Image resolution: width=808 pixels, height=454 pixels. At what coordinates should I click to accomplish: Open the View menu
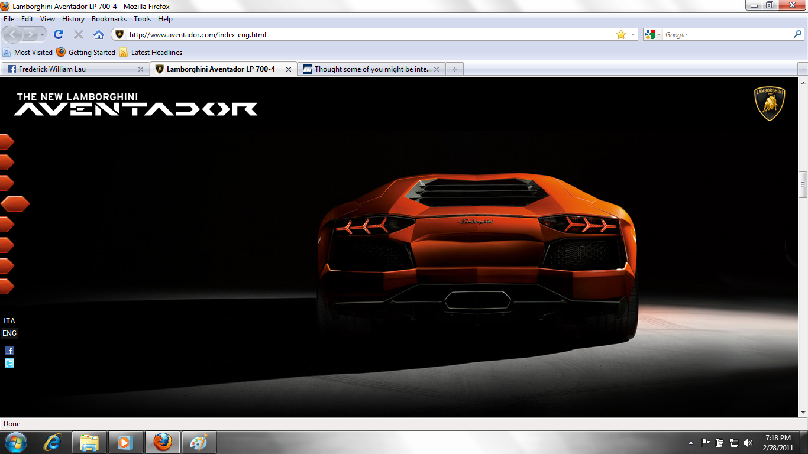[x=47, y=19]
